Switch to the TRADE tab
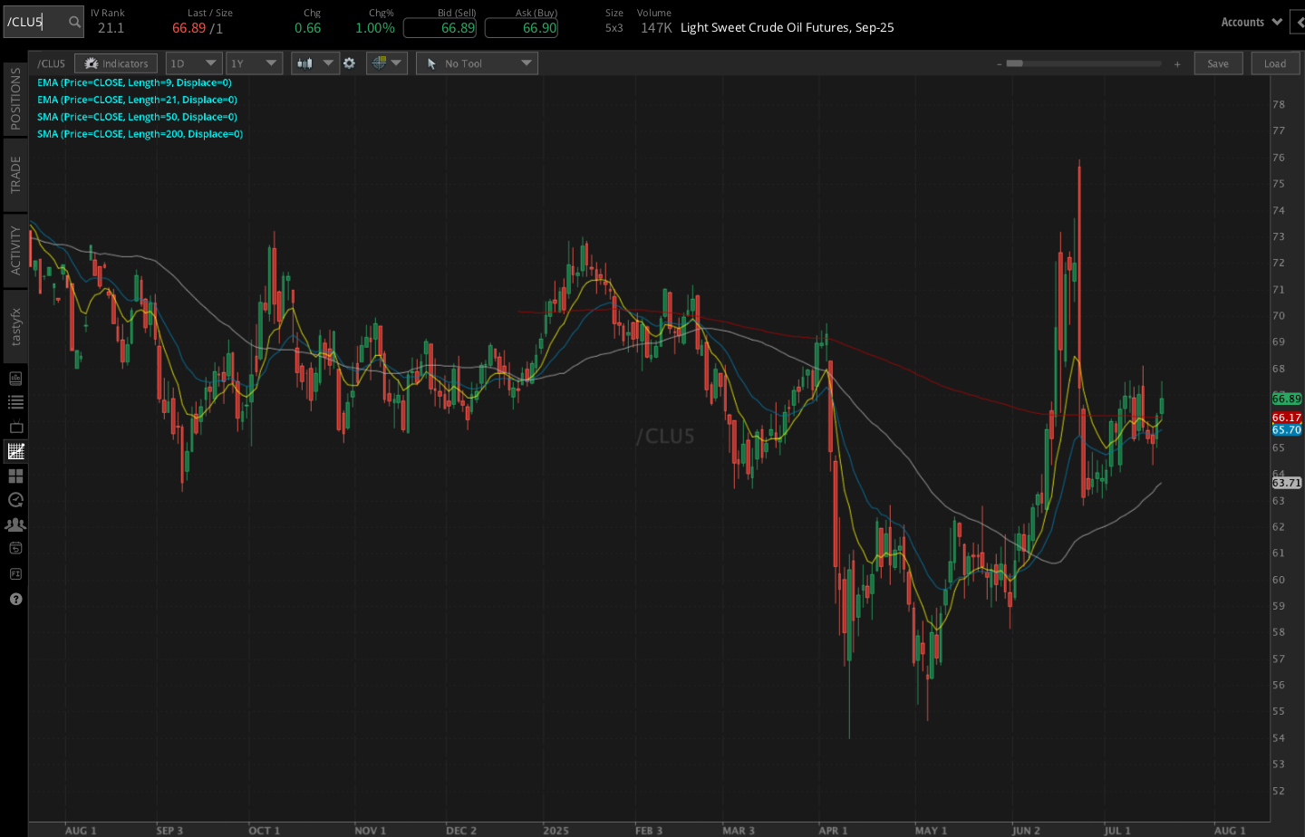Screen dimensions: 1305x837 click(x=14, y=171)
